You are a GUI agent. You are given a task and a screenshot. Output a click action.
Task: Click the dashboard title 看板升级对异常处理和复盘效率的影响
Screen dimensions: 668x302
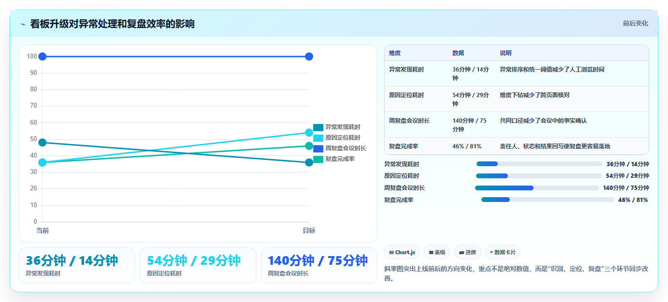[x=112, y=24]
